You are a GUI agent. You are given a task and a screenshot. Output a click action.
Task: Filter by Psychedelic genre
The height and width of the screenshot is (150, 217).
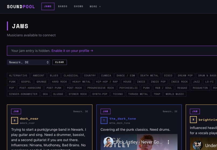pyautogui.click(x=129, y=88)
